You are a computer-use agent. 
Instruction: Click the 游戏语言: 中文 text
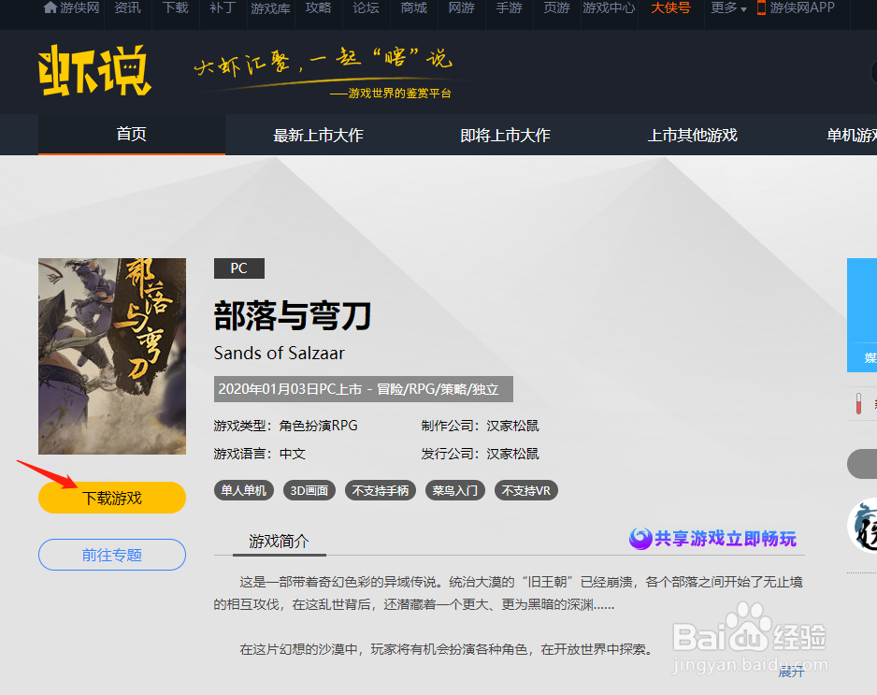260,454
